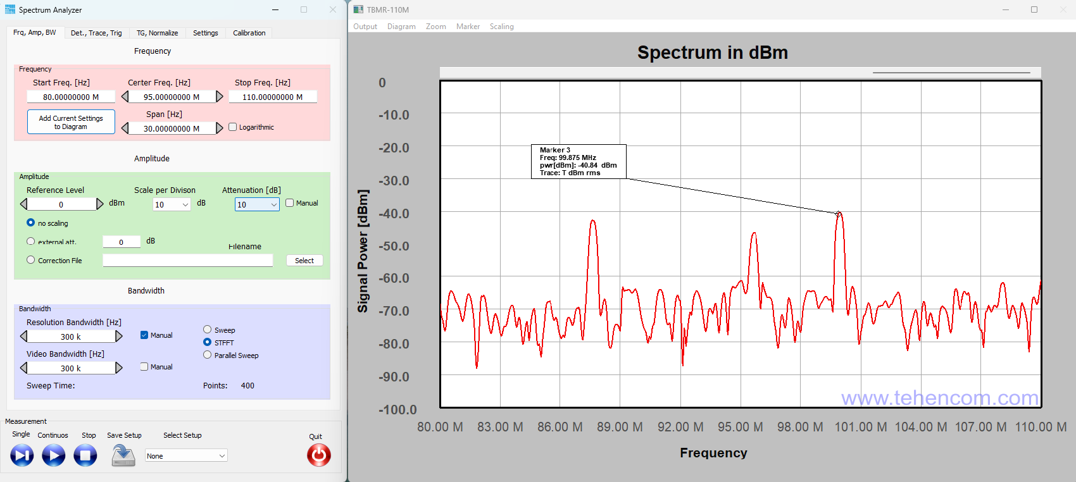Click the red Quit power icon
The width and height of the screenshot is (1076, 482).
tap(318, 455)
